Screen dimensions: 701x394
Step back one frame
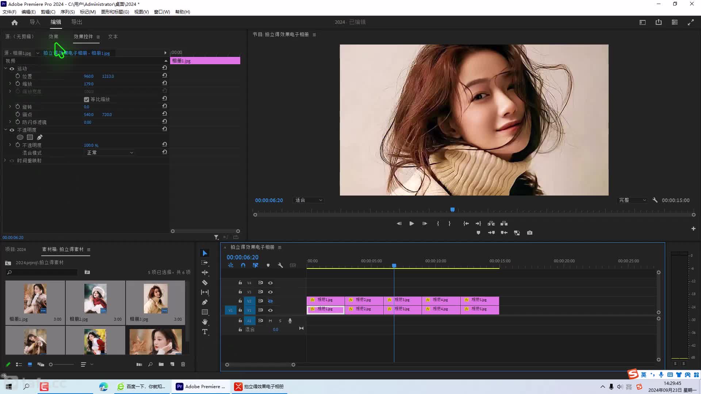pyautogui.click(x=399, y=224)
